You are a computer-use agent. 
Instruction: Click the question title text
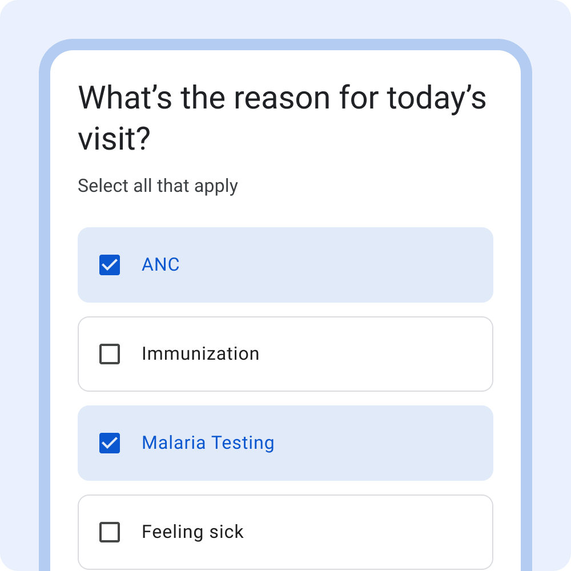pos(283,117)
